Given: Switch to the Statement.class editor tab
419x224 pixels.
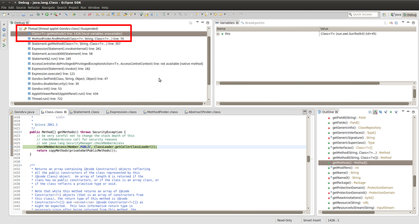Looking at the screenshot, I should coord(84,112).
